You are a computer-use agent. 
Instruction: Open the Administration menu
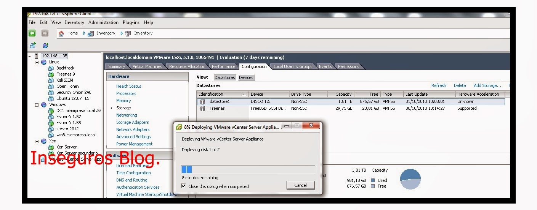pos(103,22)
